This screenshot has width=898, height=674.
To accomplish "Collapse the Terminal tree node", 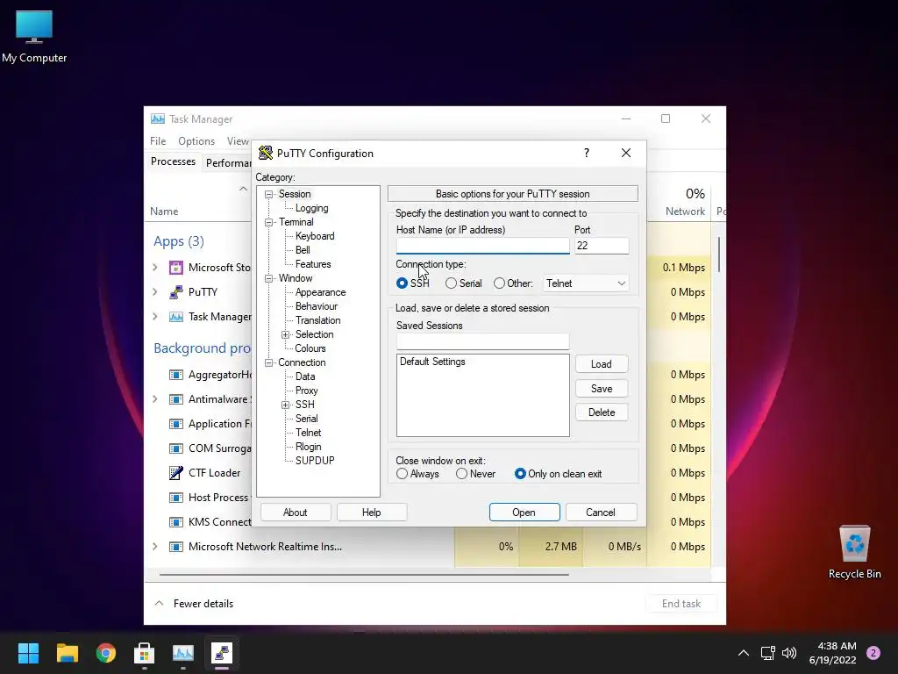I will point(268,222).
